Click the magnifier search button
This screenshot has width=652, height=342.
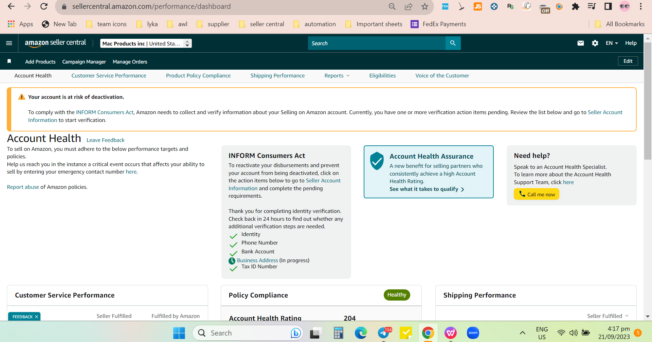[453, 43]
